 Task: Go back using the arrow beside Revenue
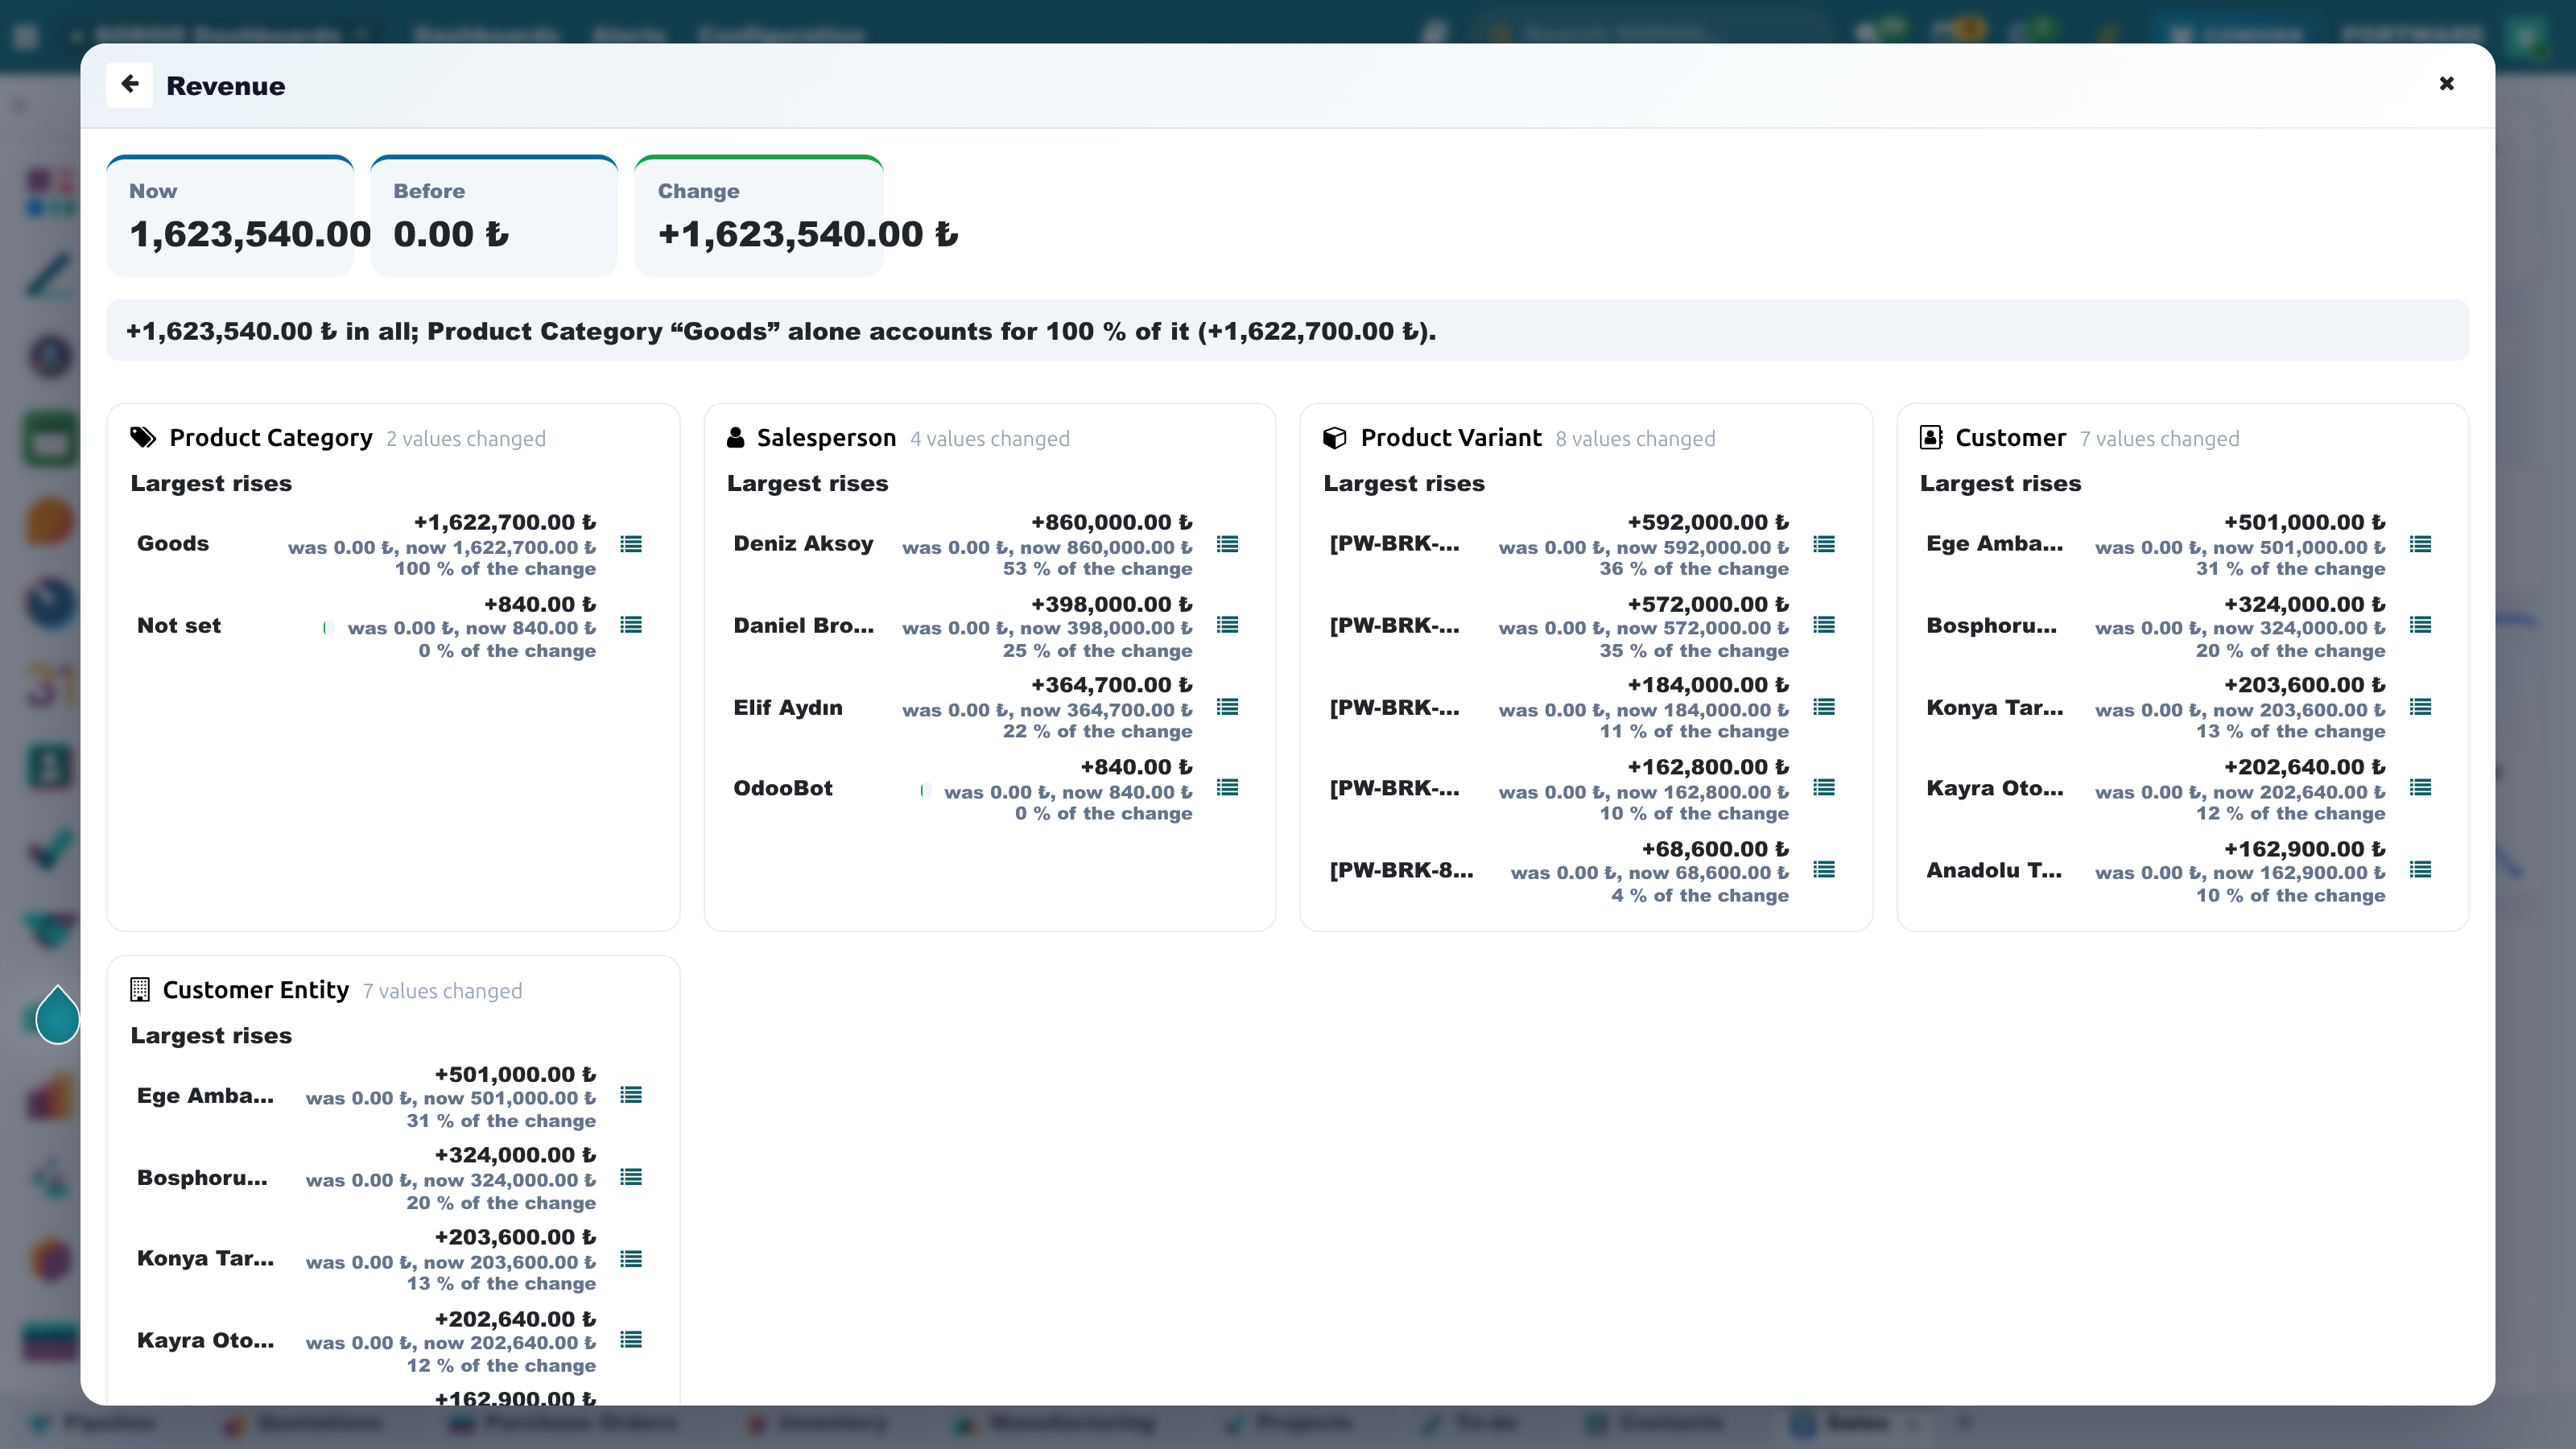129,85
